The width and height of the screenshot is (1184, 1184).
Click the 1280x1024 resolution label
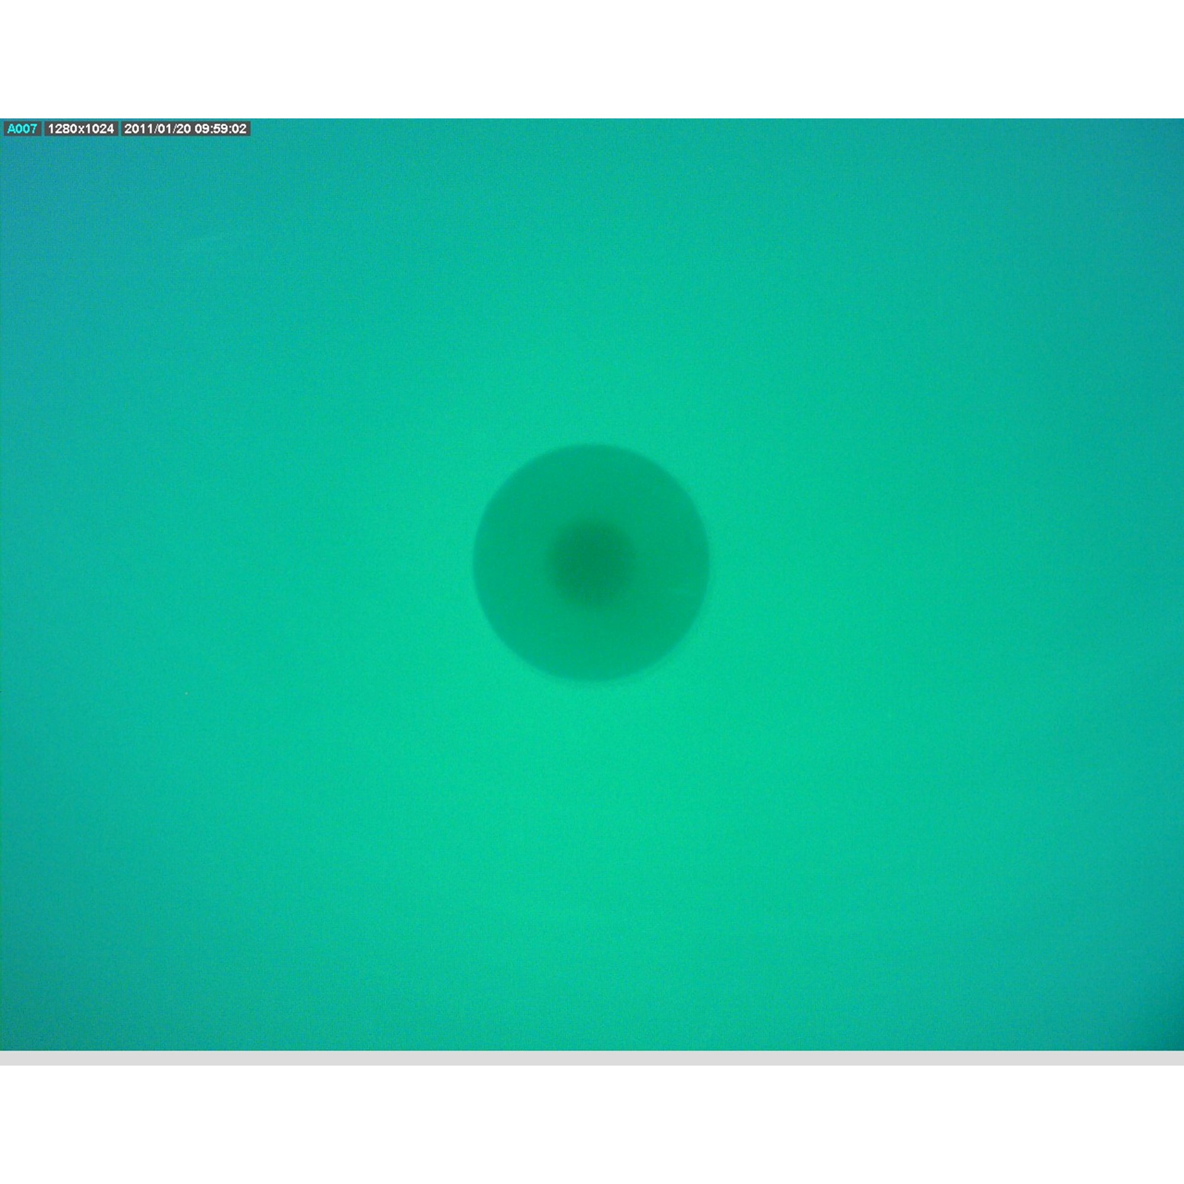pyautogui.click(x=81, y=129)
